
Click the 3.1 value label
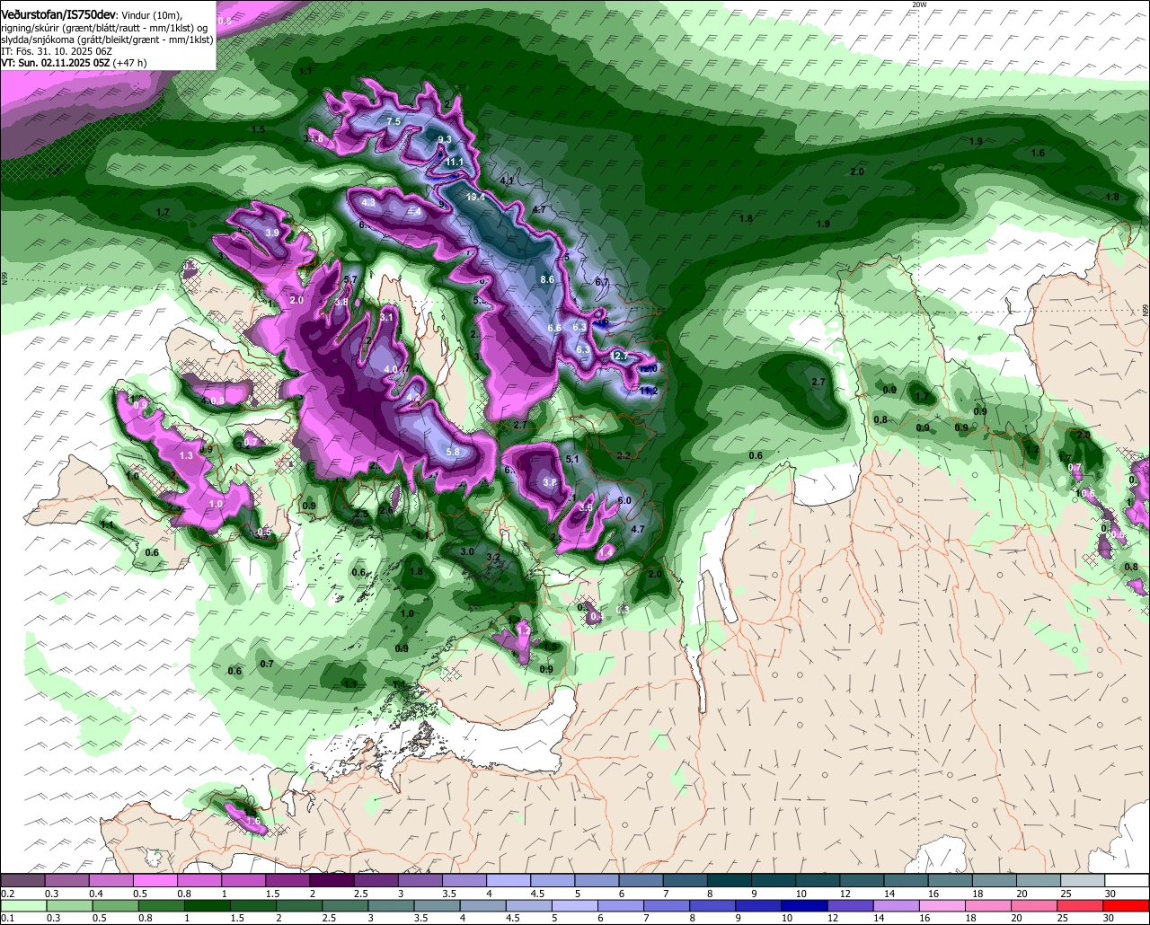387,317
